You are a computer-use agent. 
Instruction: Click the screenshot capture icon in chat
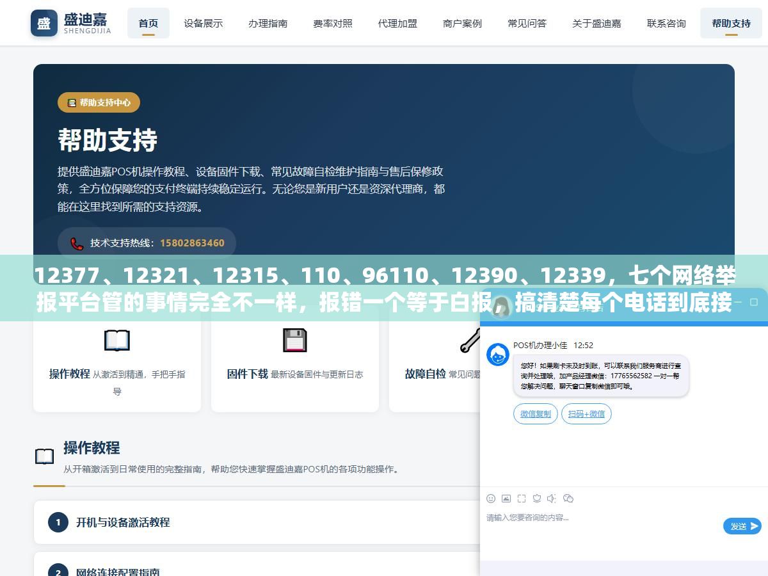point(522,499)
